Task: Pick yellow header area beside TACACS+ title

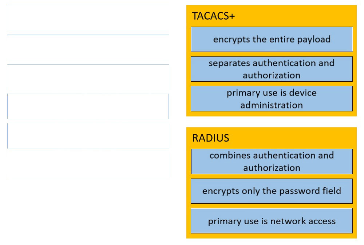Action: click(x=295, y=16)
